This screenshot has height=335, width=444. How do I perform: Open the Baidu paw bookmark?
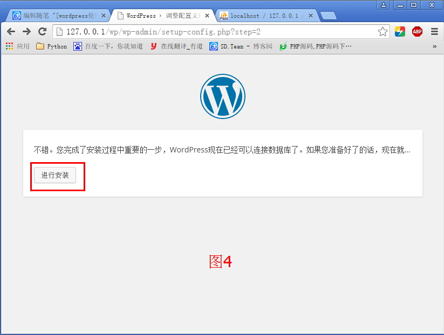coord(108,46)
